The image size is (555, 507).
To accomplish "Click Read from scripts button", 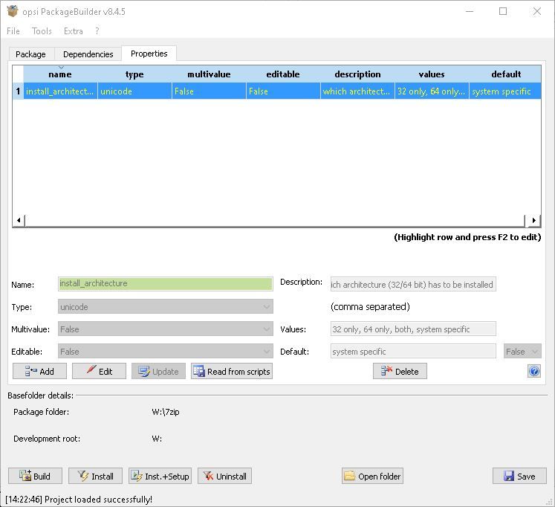I will click(x=232, y=371).
